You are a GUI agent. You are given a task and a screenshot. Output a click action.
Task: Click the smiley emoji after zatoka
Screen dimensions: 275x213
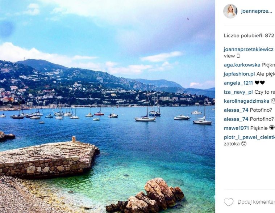click(244, 144)
